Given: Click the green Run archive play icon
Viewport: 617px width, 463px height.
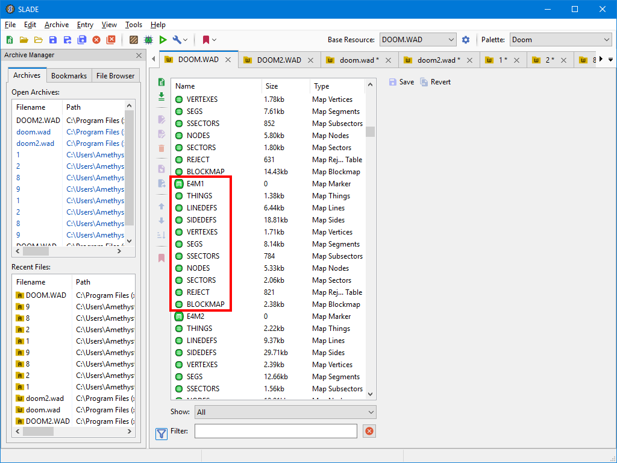Looking at the screenshot, I should click(163, 40).
